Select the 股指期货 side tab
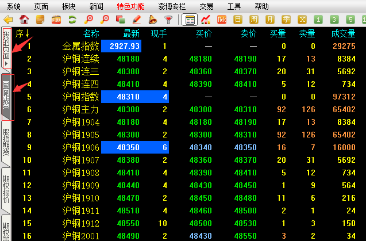 coord(6,142)
